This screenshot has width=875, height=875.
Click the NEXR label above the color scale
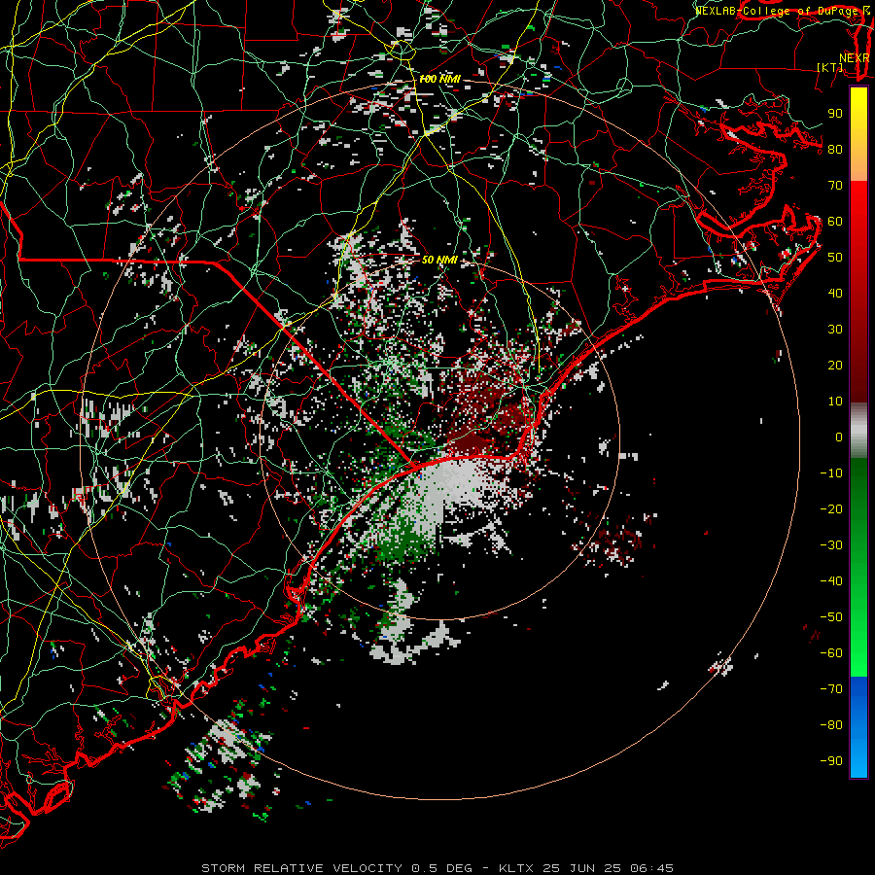[x=855, y=58]
